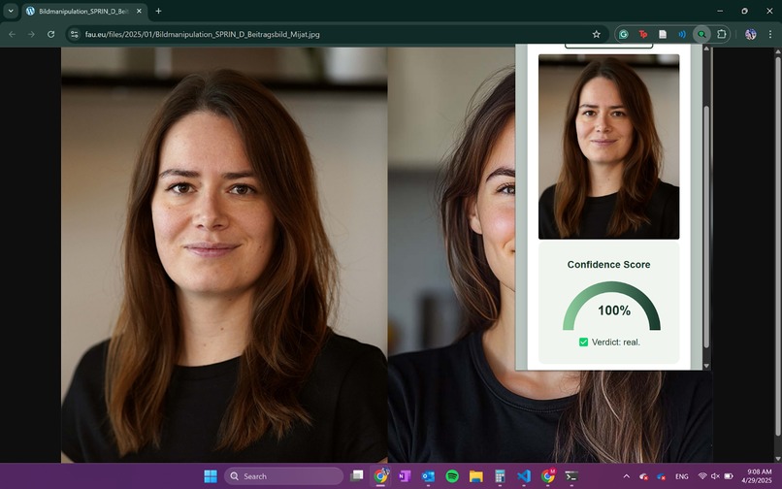
Task: View site information icon in address bar
Action: tap(75, 34)
